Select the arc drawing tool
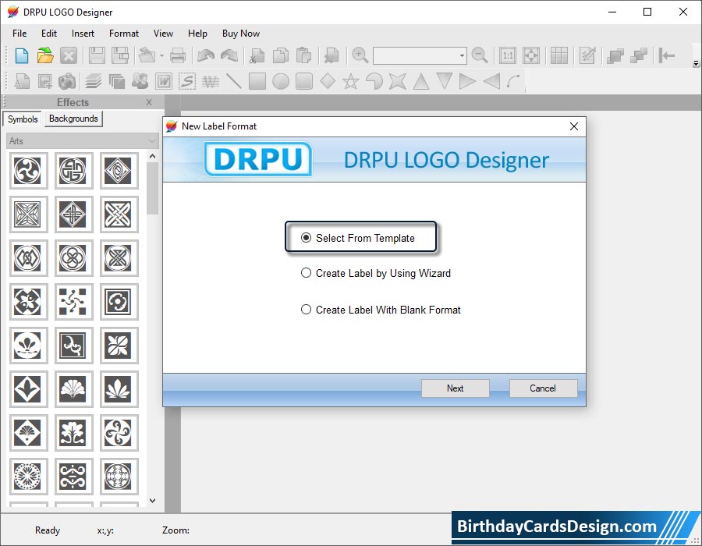The width and height of the screenshot is (702, 546). point(514,81)
